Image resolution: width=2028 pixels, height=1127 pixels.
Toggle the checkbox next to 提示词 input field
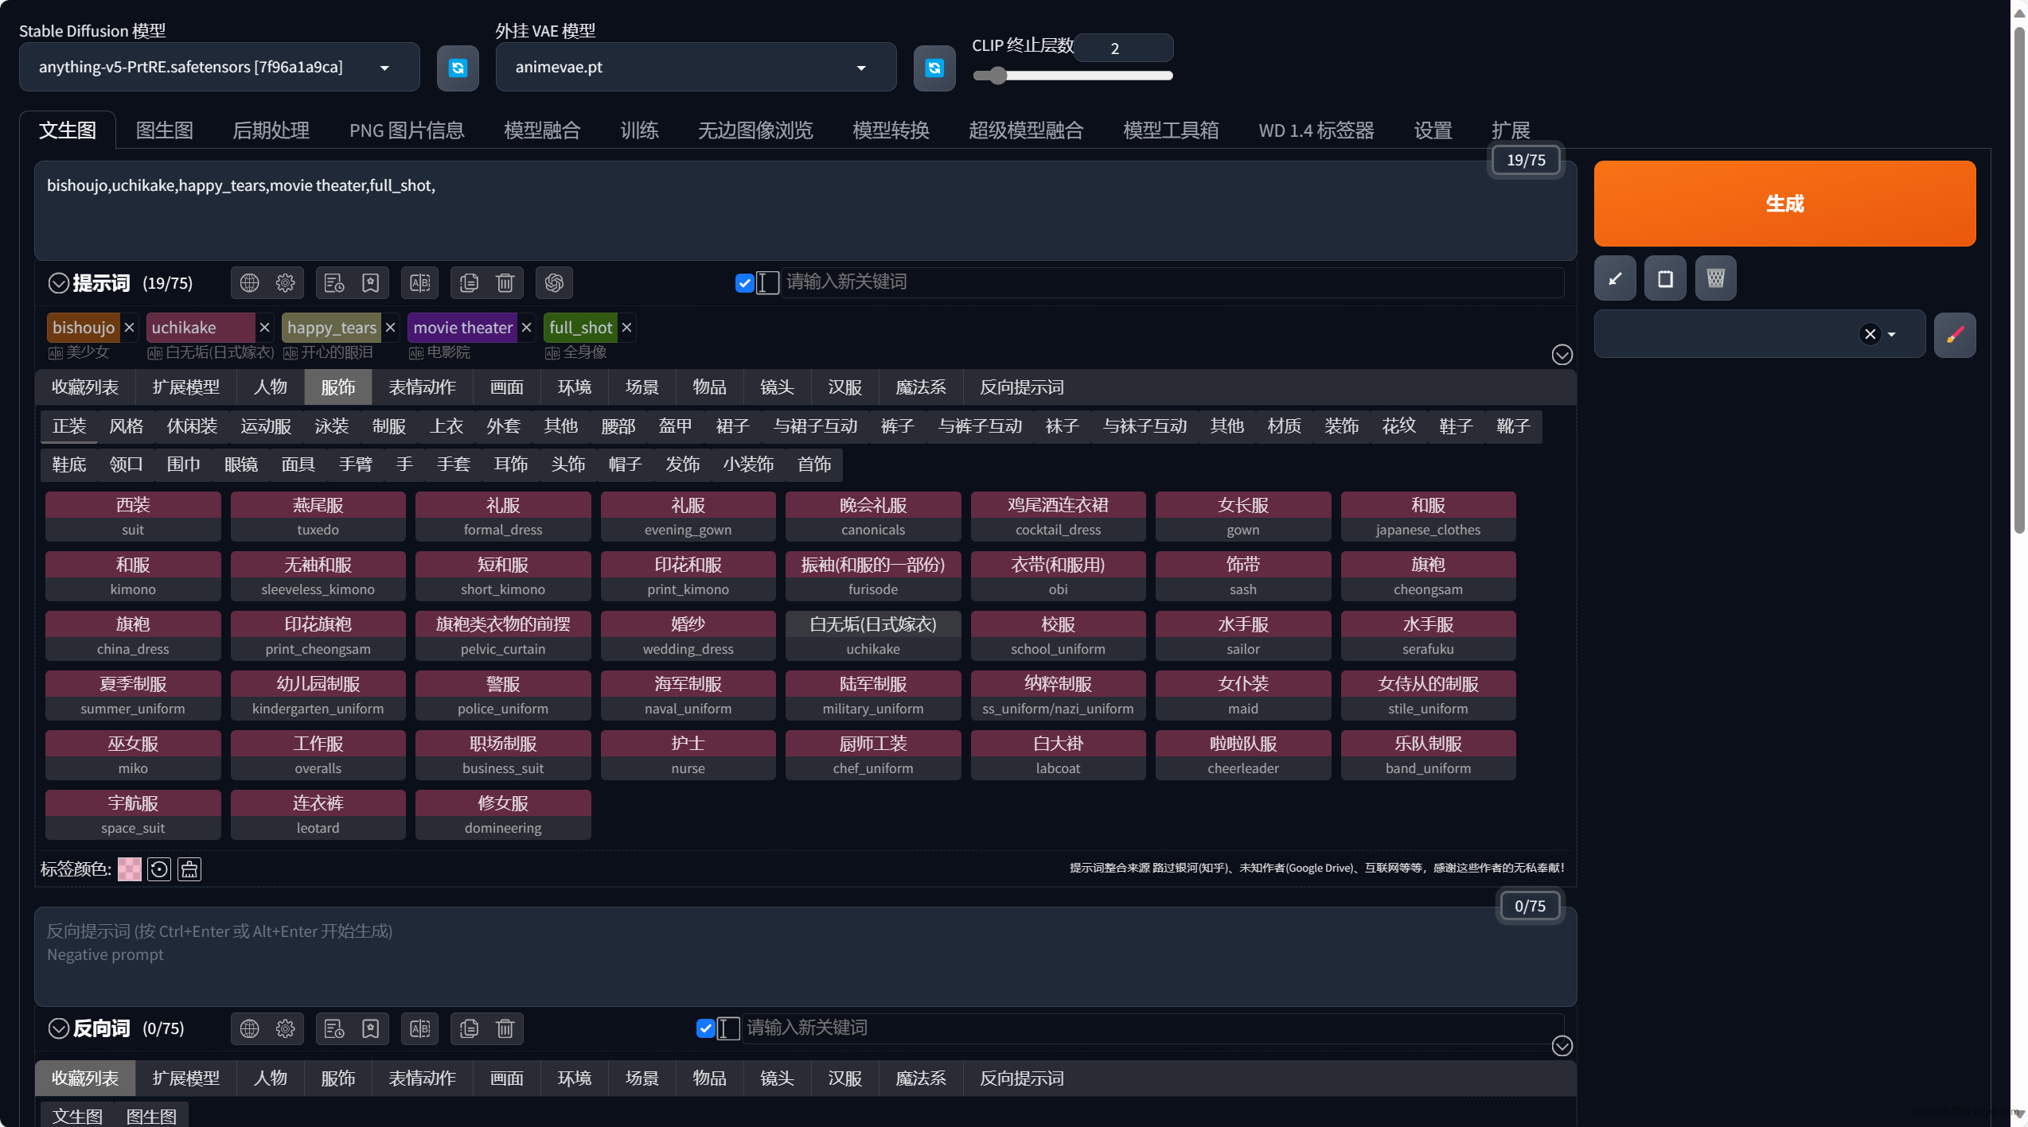click(x=744, y=283)
